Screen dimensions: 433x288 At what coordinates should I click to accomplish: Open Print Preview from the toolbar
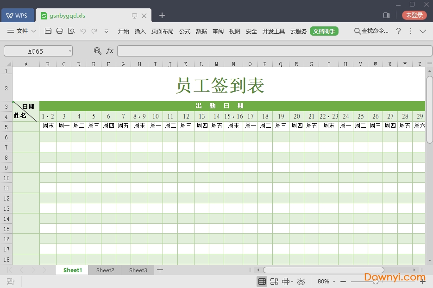pos(71,31)
